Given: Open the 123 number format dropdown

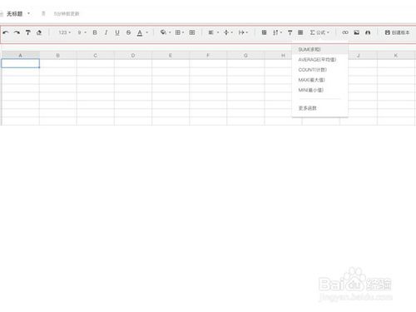Looking at the screenshot, I should 65,32.
